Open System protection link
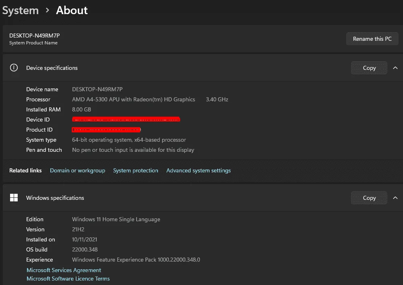 click(x=135, y=170)
